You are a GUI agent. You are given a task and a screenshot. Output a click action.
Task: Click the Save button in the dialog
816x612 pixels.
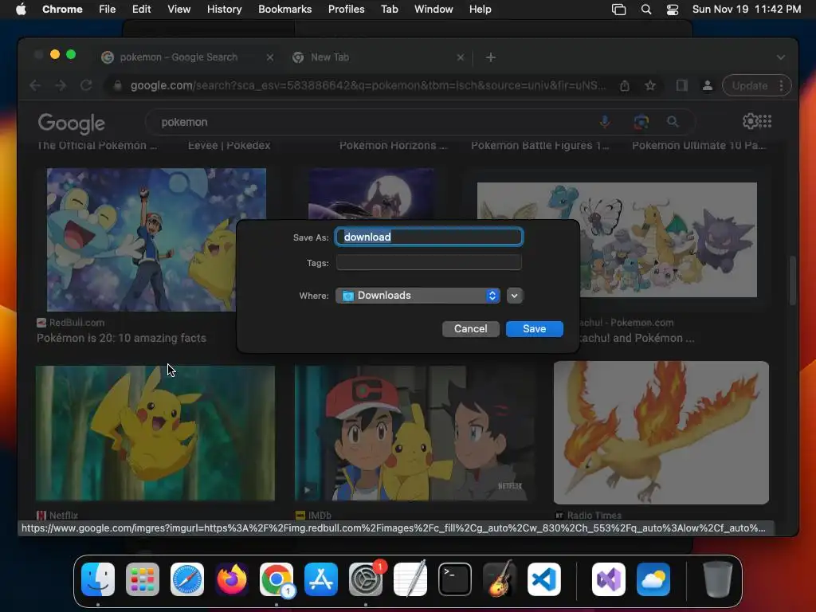click(x=534, y=329)
